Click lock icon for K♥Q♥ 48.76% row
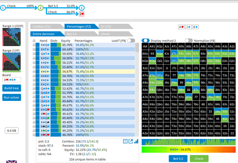Viewport: 238px width, 163px height. pyautogui.click(x=34, y=135)
